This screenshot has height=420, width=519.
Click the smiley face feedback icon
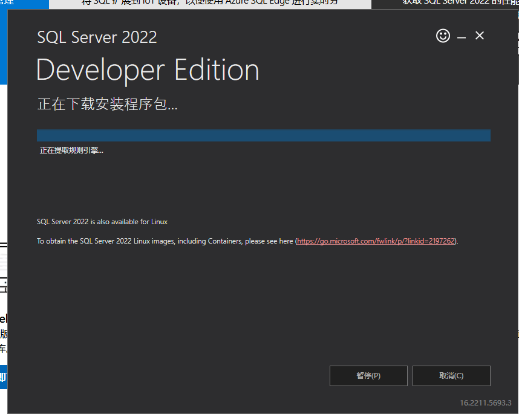(x=443, y=36)
